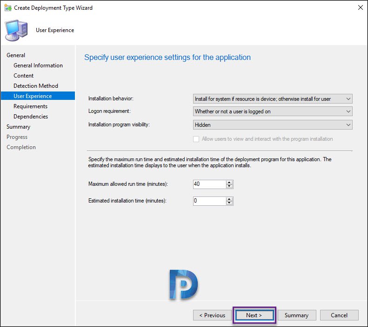Select the Completion step
Screen dimensions: 368x327
[21, 147]
